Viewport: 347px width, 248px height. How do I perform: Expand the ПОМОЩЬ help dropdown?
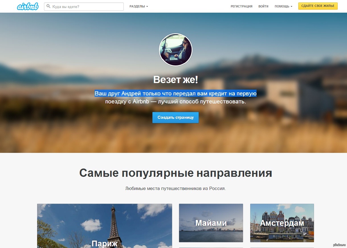(283, 6)
